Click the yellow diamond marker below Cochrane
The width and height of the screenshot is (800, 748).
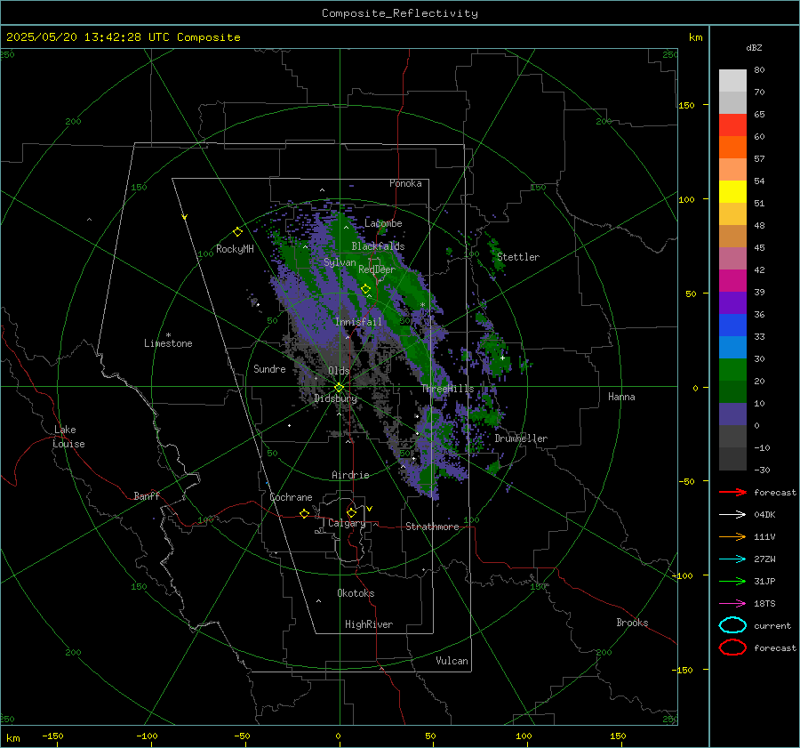pos(305,513)
